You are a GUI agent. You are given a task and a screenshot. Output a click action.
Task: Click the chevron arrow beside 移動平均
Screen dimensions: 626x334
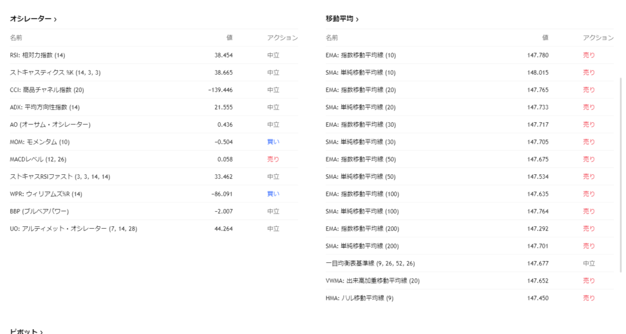(357, 20)
